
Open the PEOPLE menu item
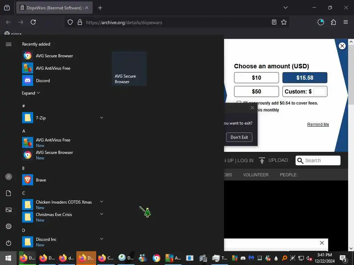point(288,175)
